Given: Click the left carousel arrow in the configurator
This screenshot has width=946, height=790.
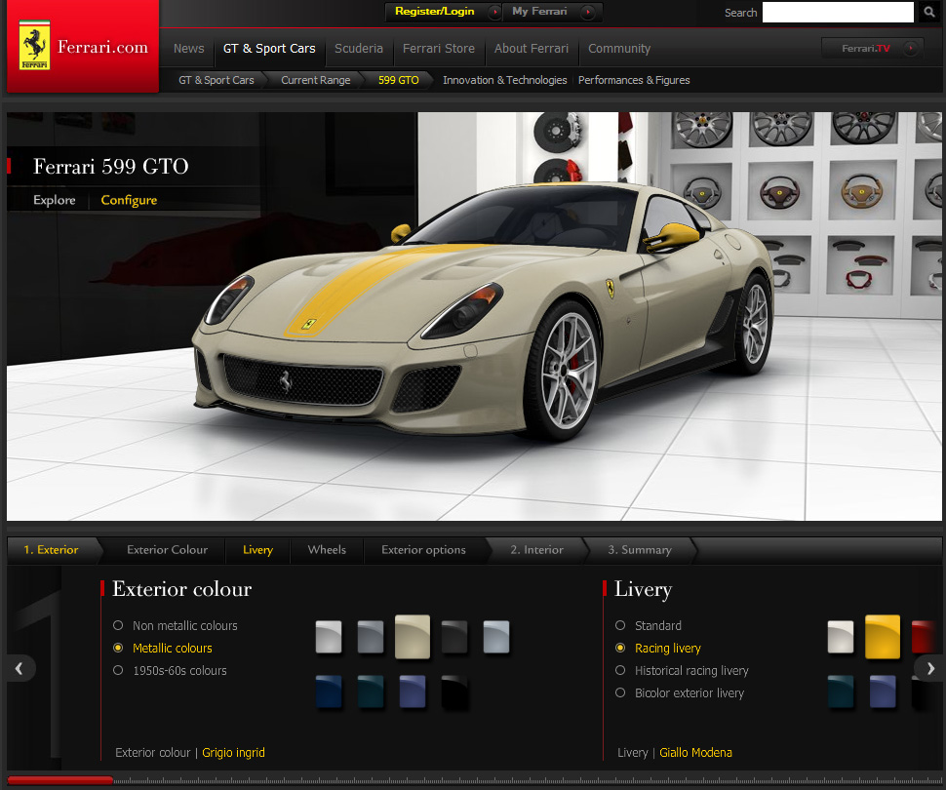Looking at the screenshot, I should [x=20, y=668].
